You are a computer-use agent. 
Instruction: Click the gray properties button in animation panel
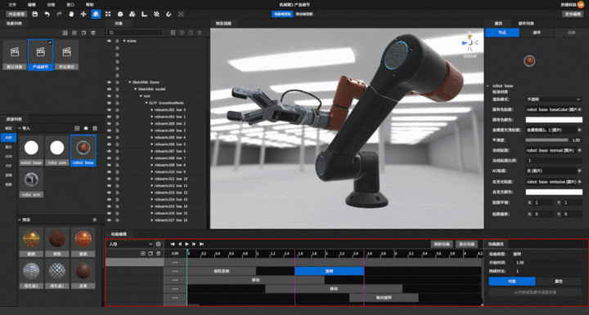(559, 282)
